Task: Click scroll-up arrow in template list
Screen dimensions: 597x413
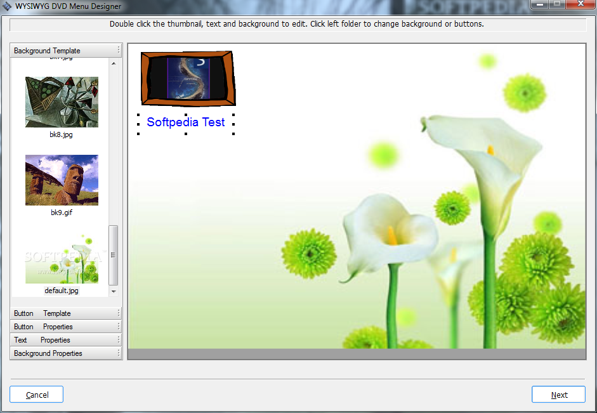Action: pos(114,63)
